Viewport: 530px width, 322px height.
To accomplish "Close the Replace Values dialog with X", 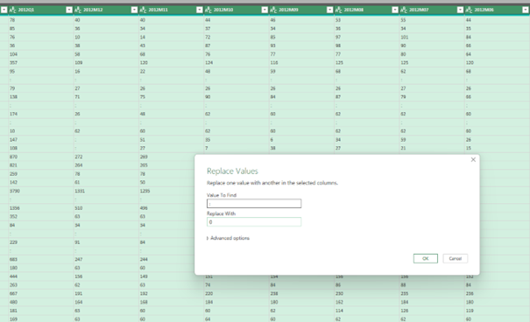I will (x=473, y=159).
